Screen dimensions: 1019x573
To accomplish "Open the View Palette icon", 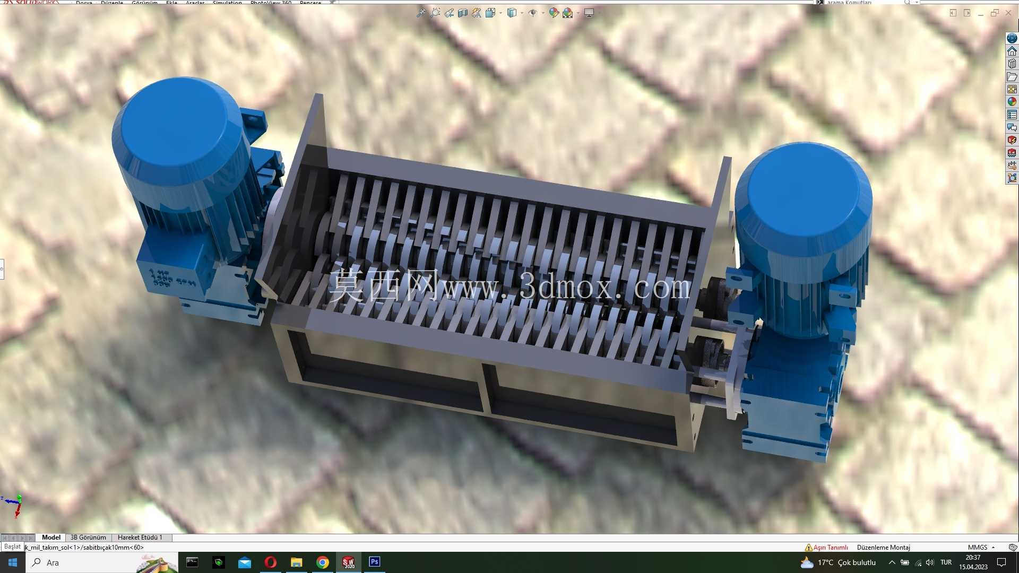I will tap(1012, 89).
